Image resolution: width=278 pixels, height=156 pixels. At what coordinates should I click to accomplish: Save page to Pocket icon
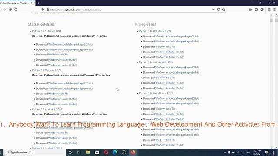(218, 10)
